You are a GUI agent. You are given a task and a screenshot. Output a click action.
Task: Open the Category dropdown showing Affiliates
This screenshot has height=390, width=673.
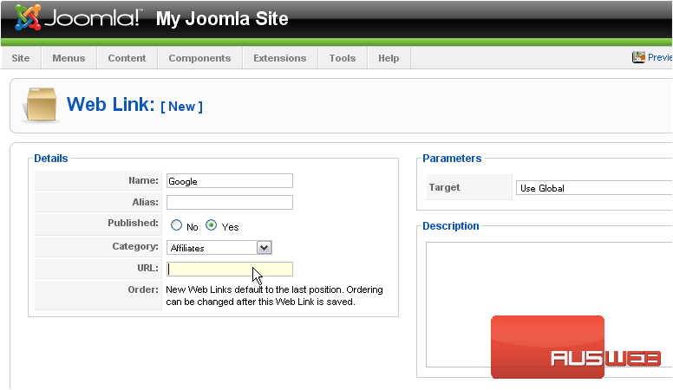coord(219,248)
